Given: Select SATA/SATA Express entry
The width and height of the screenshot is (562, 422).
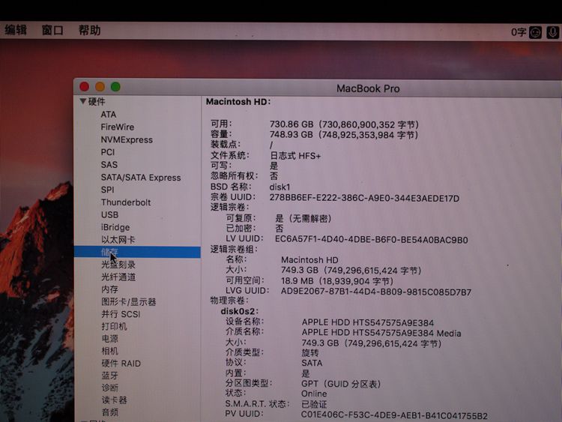Looking at the screenshot, I should click(141, 178).
